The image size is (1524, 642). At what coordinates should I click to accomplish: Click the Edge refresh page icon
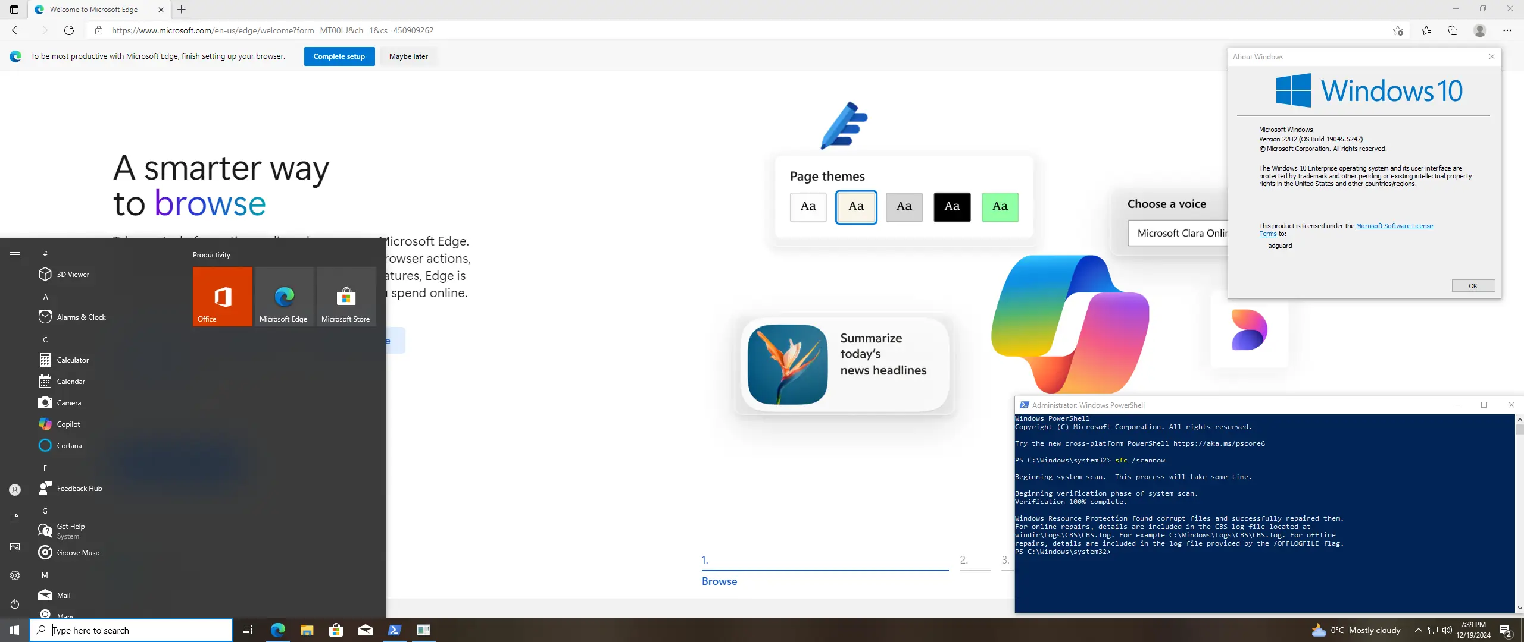pos(69,30)
